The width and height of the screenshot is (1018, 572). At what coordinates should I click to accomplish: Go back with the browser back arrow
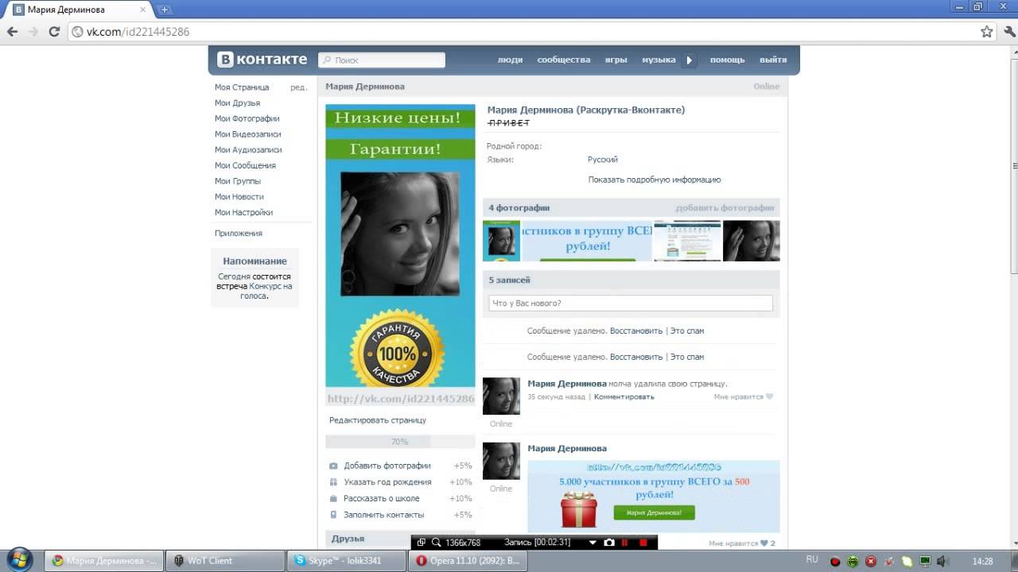[x=13, y=32]
